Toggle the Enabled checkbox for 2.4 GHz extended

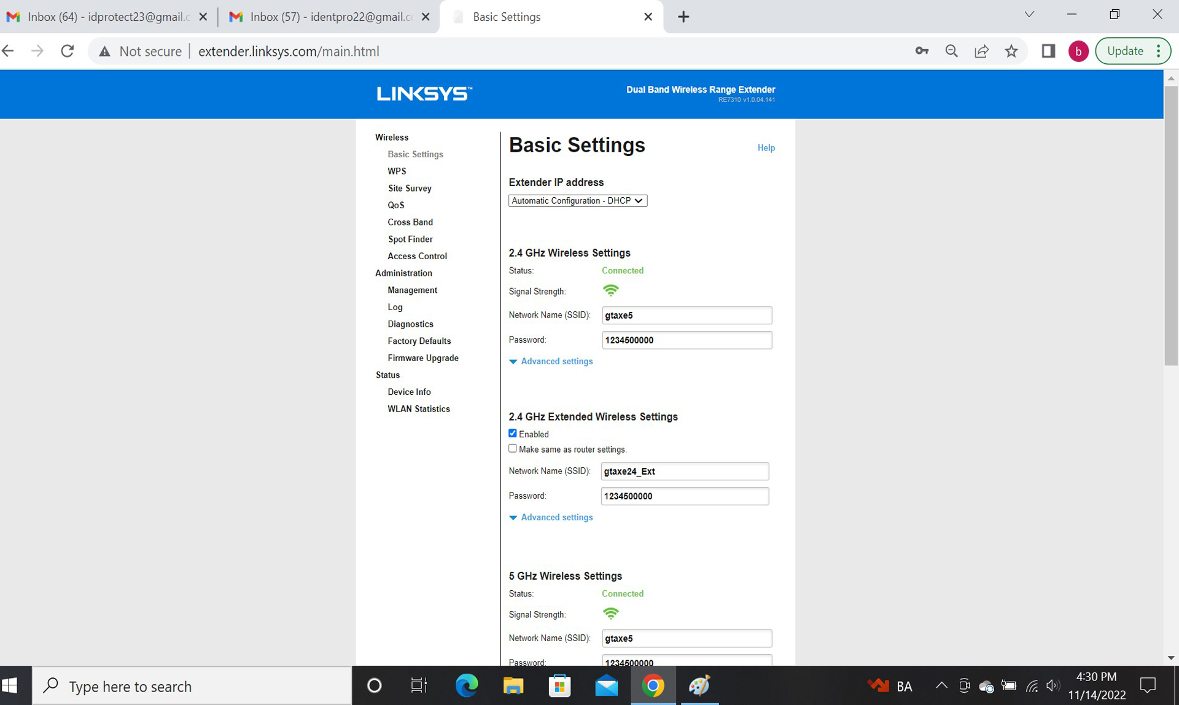513,434
